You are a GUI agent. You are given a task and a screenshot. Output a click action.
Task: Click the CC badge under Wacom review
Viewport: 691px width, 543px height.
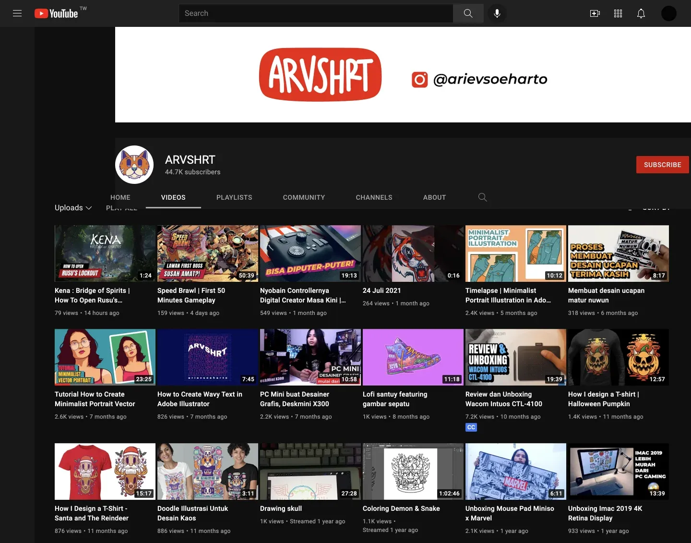coord(471,427)
